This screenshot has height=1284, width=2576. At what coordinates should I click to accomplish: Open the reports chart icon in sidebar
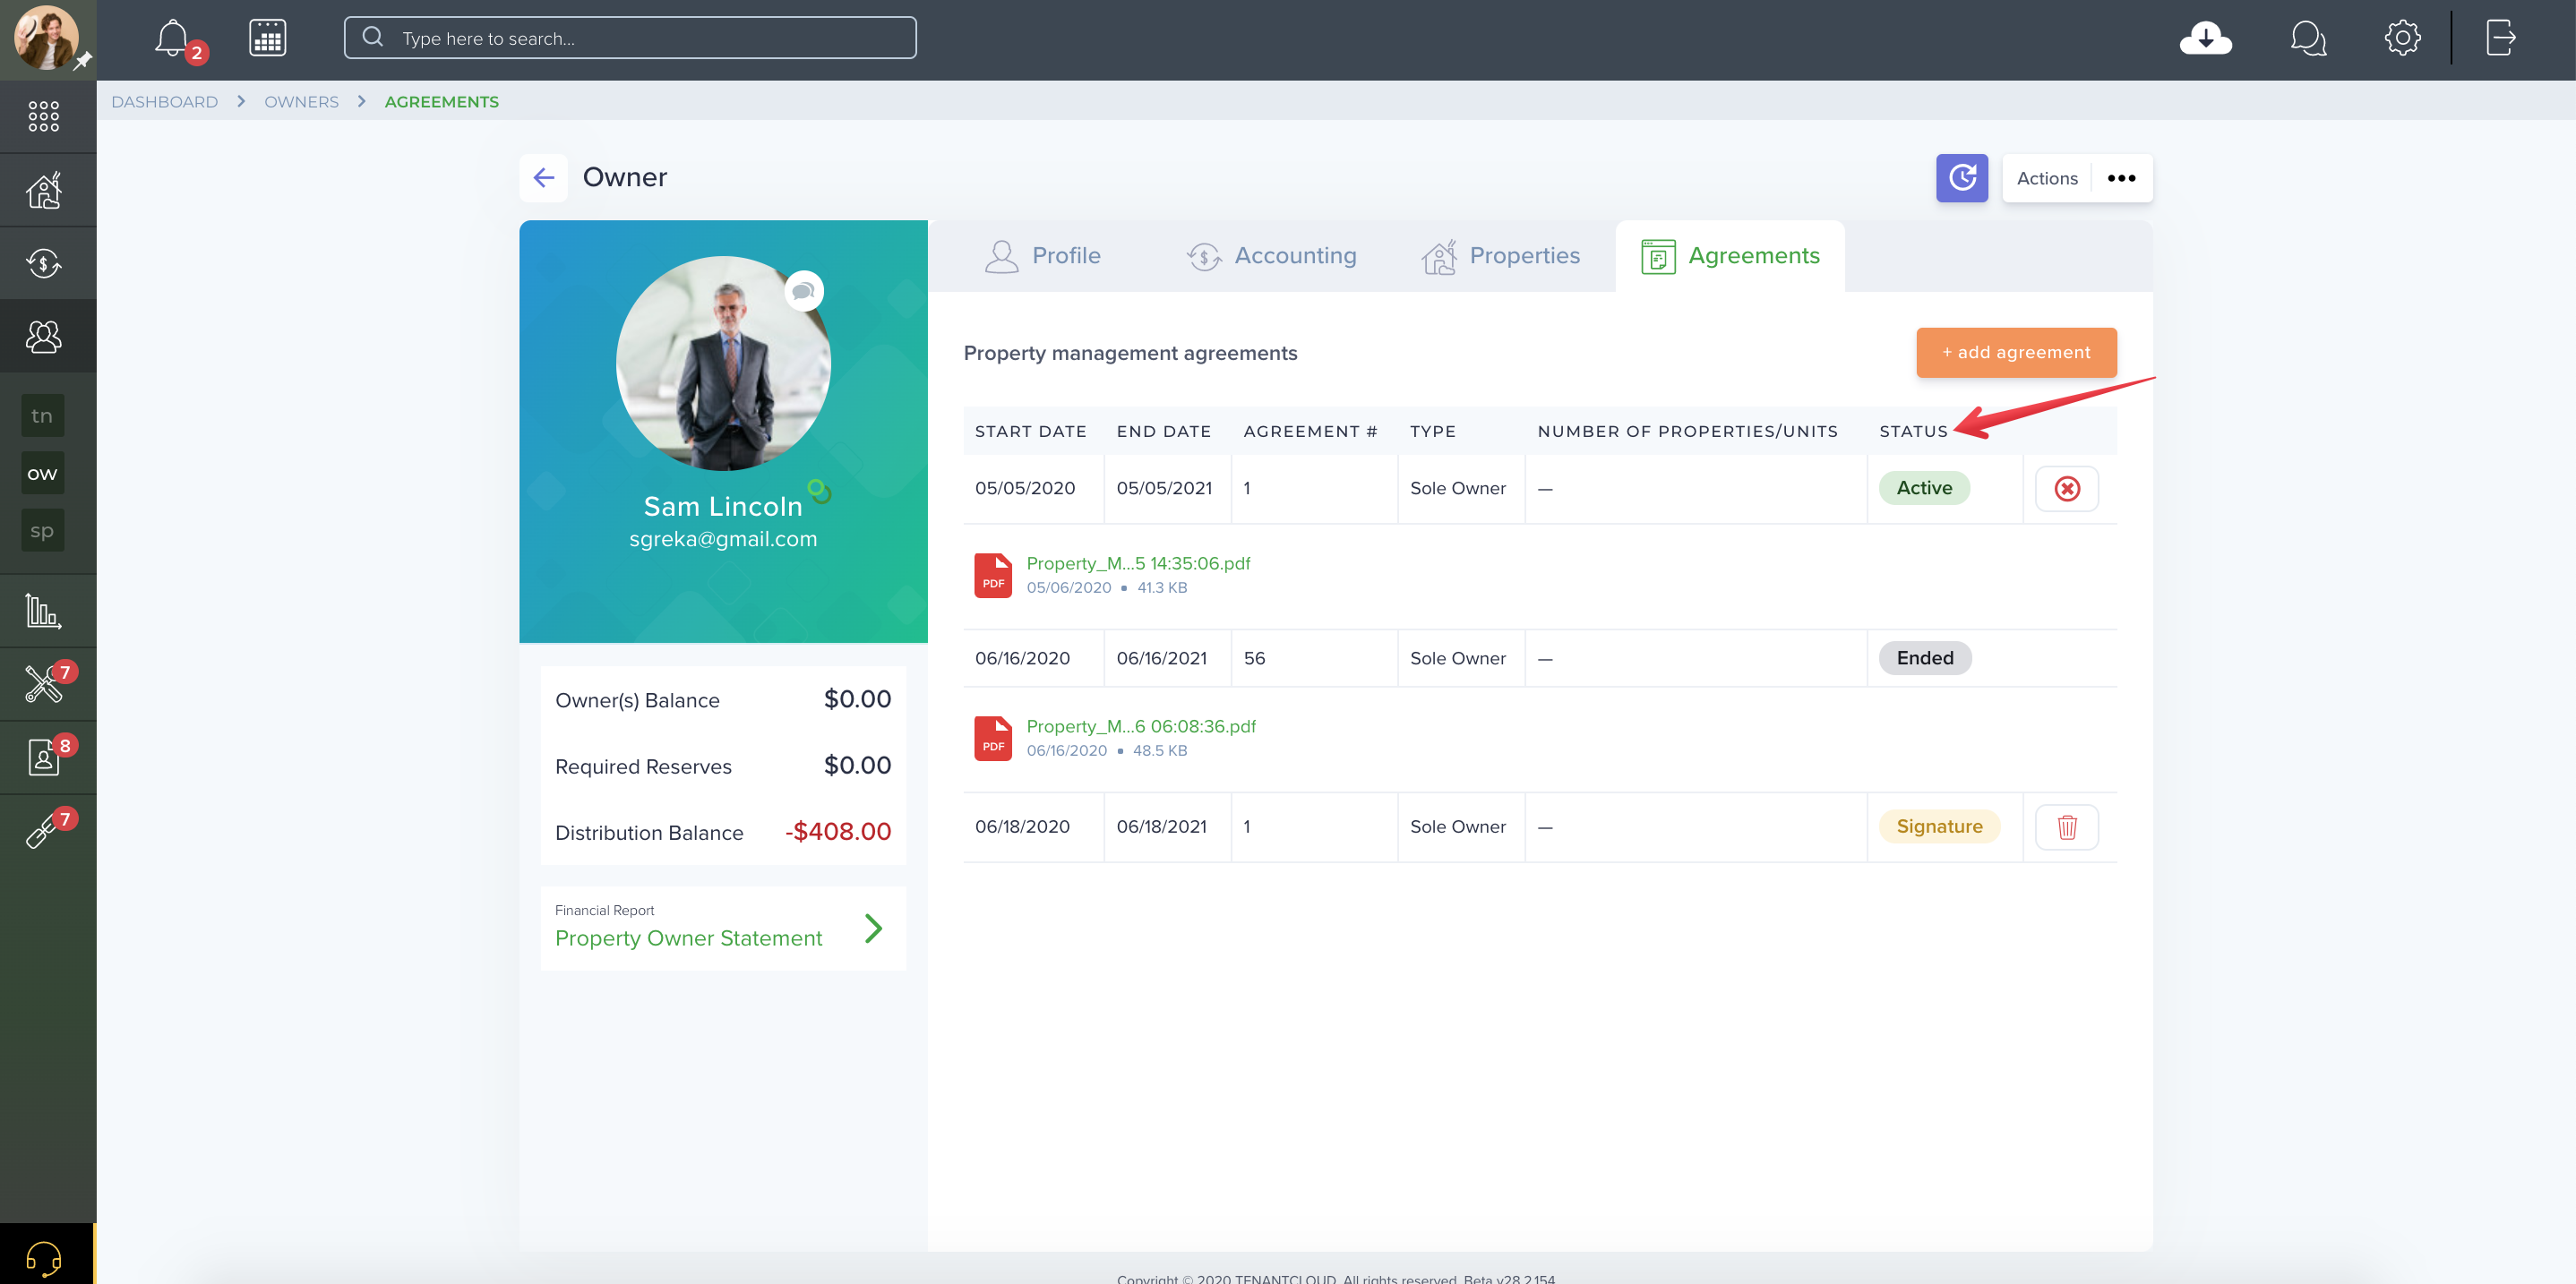(44, 610)
